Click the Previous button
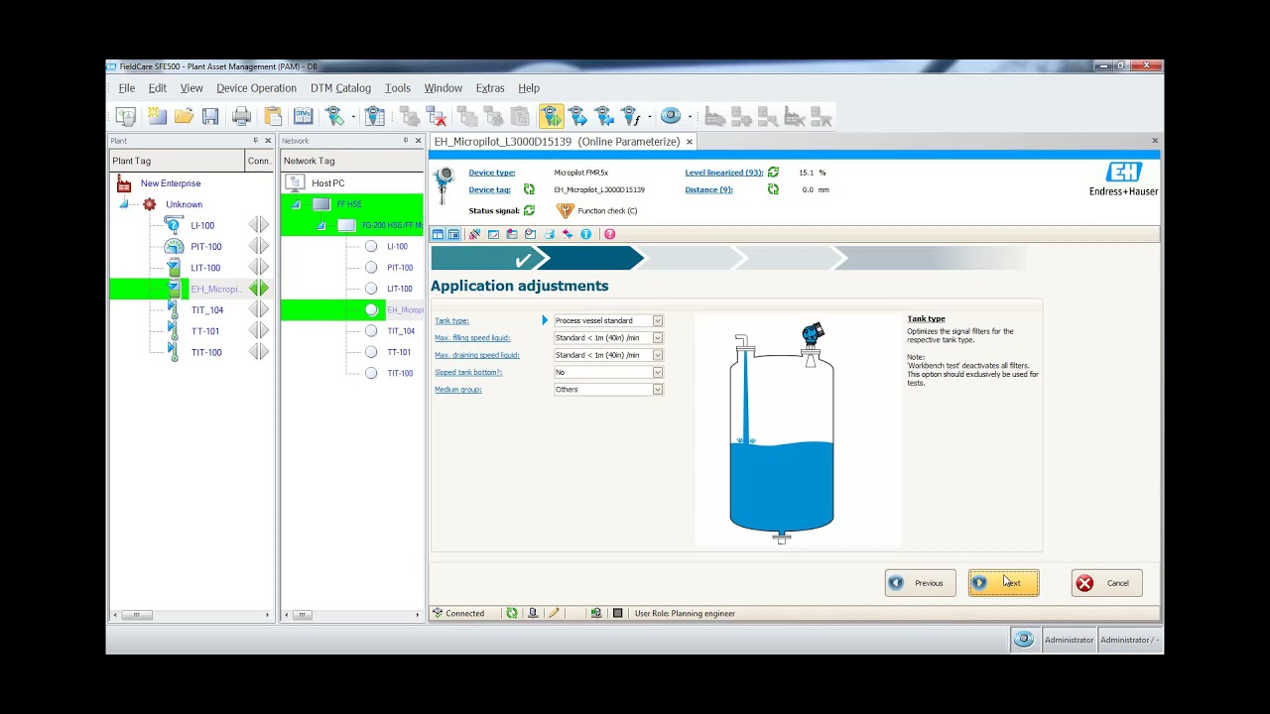Screen dimensions: 1270x714 [921, 583]
